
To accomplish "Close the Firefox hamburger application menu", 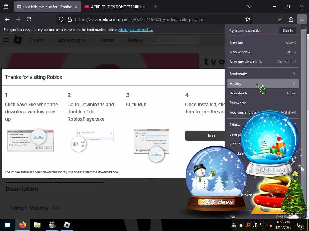I will click(302, 19).
